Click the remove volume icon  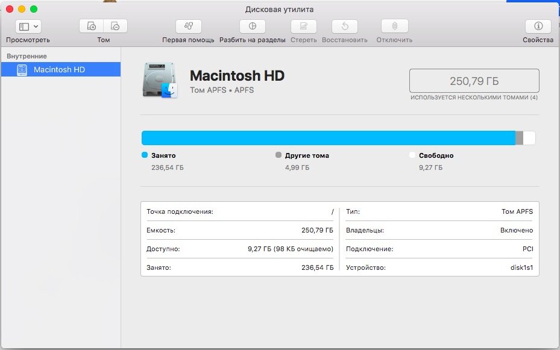pos(115,26)
